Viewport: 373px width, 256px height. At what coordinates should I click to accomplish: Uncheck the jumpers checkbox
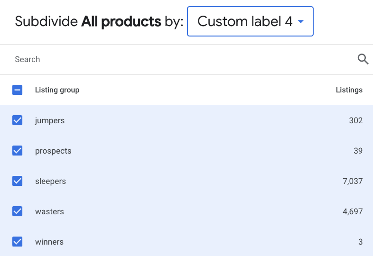coord(18,120)
